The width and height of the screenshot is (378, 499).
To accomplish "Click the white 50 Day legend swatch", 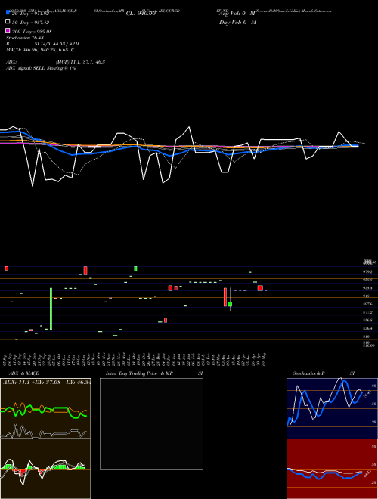I will click(x=8, y=22).
